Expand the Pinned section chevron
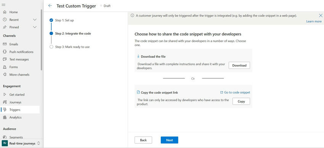 (x=35, y=27)
